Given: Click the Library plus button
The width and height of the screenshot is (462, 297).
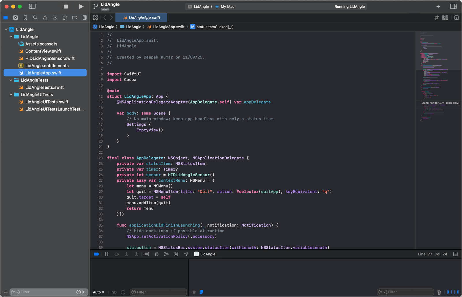Looking at the screenshot, I should [438, 6].
